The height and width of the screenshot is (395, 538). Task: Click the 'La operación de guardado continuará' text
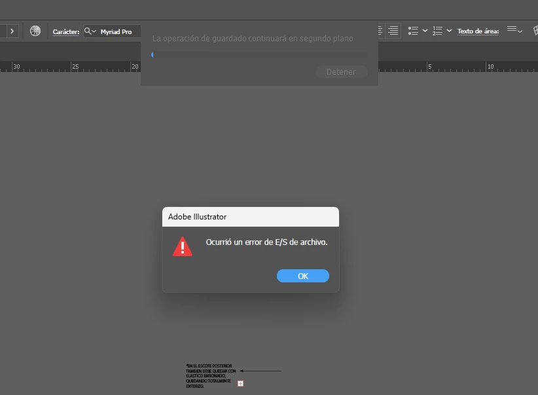point(253,39)
